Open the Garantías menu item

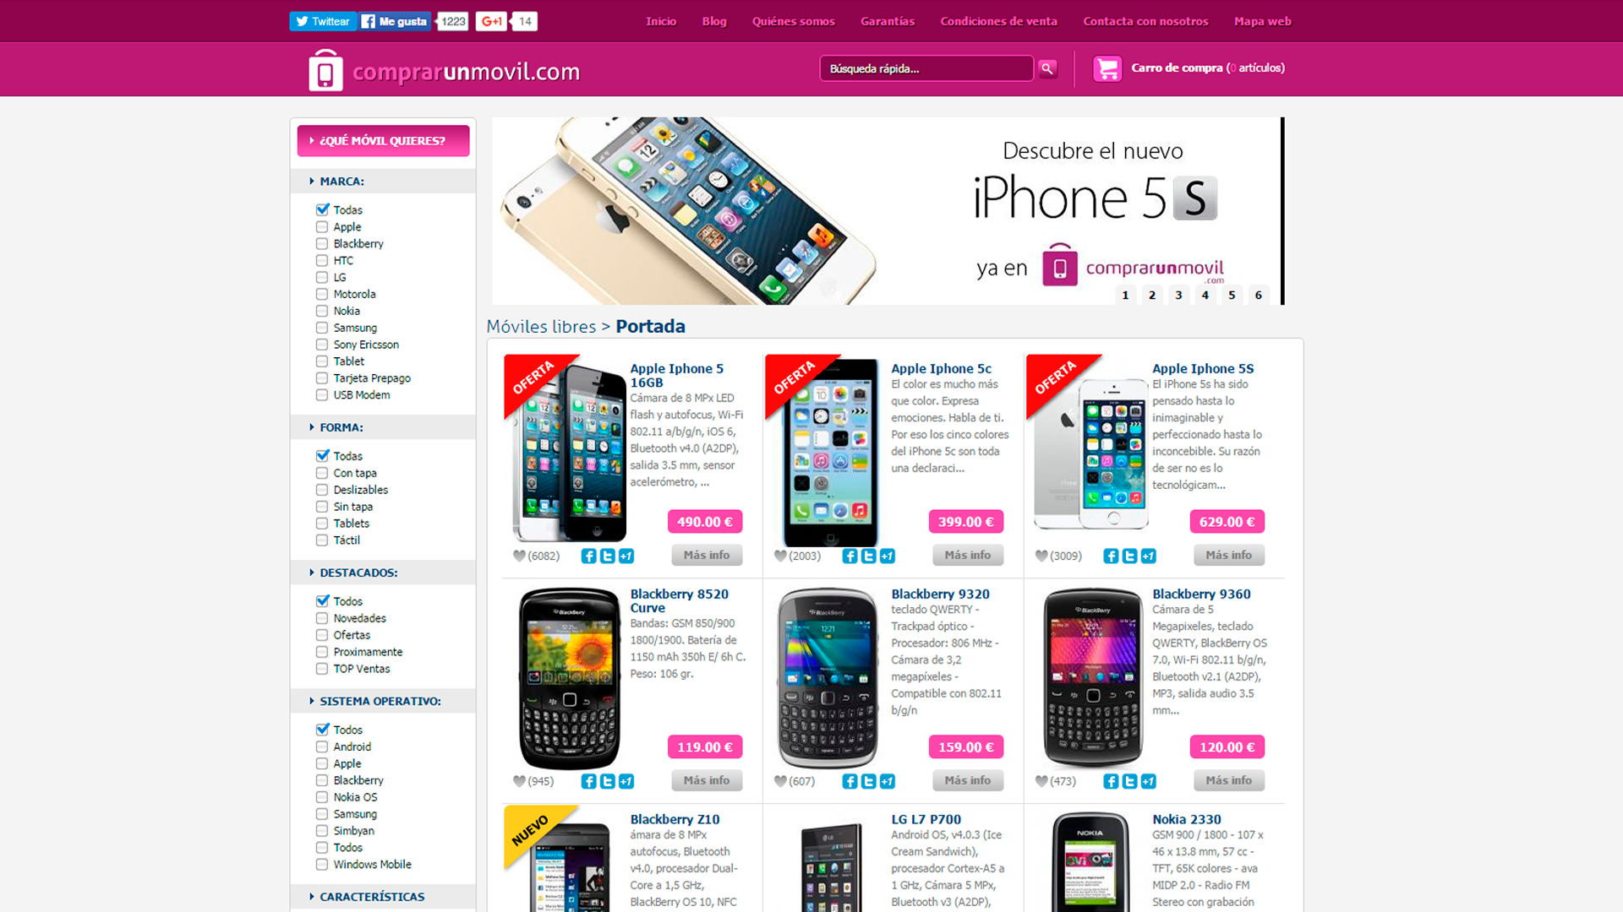click(888, 21)
